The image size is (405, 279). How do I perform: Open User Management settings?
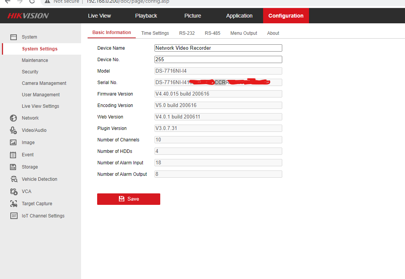[41, 95]
